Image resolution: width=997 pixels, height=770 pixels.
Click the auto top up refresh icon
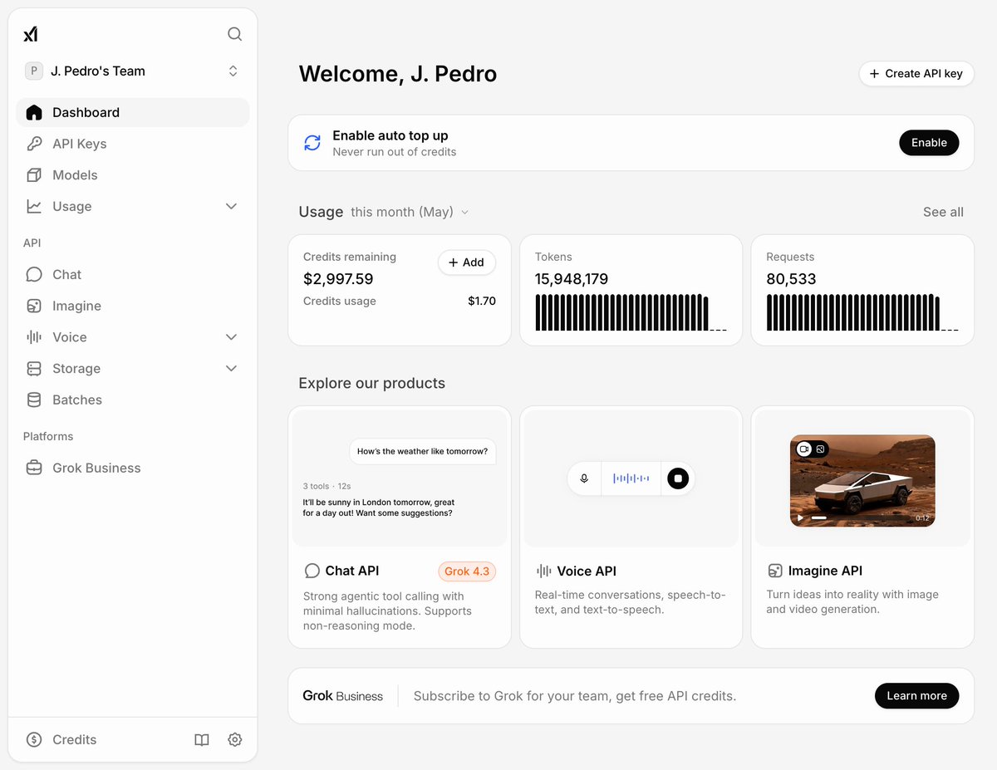click(x=312, y=143)
